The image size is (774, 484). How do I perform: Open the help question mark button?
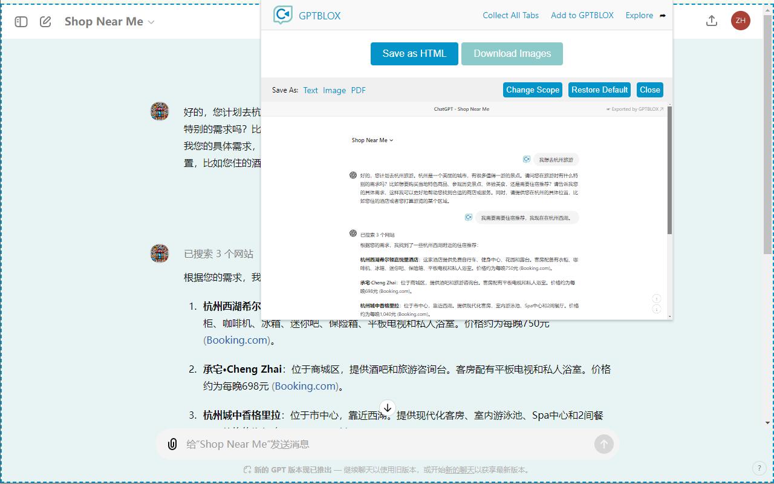pos(759,468)
